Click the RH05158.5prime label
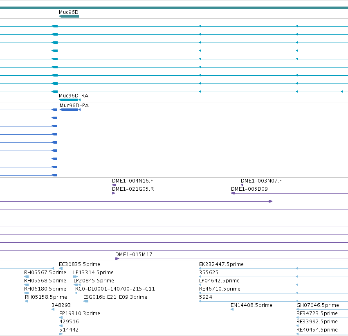Screen dimensions: 348x336 tap(46, 297)
